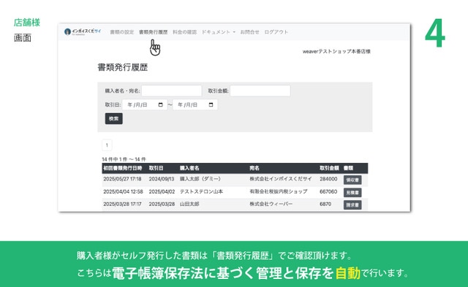This screenshot has height=287, width=468.
Task: Click buyer name 購入太郎（ダミー）
Action: 200,179
